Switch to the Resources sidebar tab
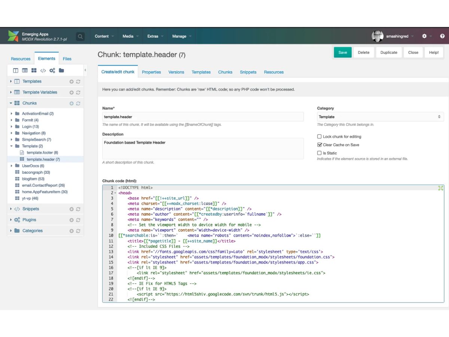This screenshot has width=449, height=337. point(21,59)
